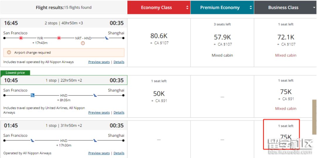The height and width of the screenshot is (158, 317).
Task: Click the ANA logo after HND on the 10:45 flight
Action: 95,95
